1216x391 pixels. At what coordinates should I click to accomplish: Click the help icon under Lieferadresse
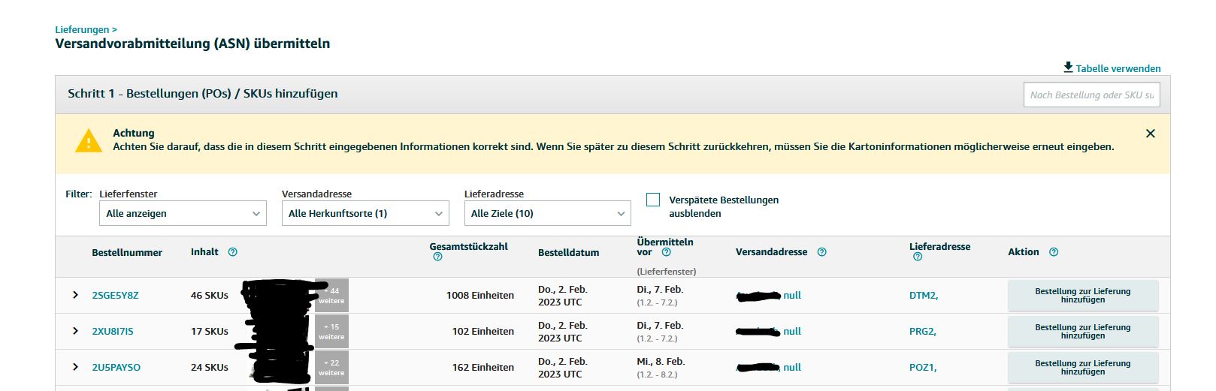click(918, 257)
